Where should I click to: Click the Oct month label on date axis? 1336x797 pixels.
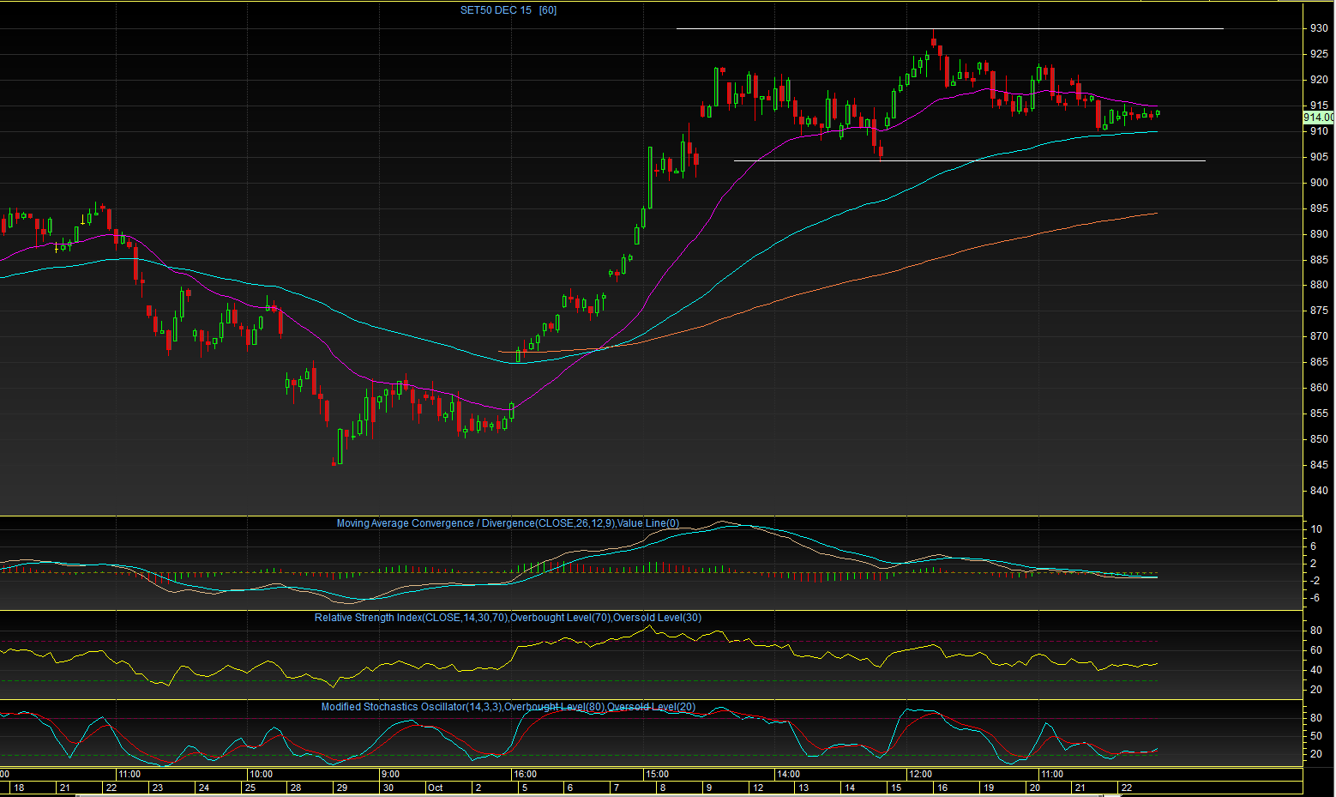[435, 788]
